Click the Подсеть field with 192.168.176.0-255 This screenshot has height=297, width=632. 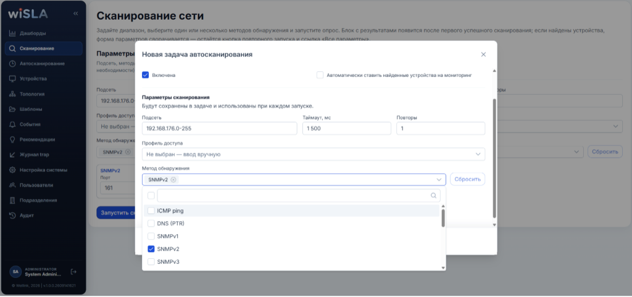220,128
